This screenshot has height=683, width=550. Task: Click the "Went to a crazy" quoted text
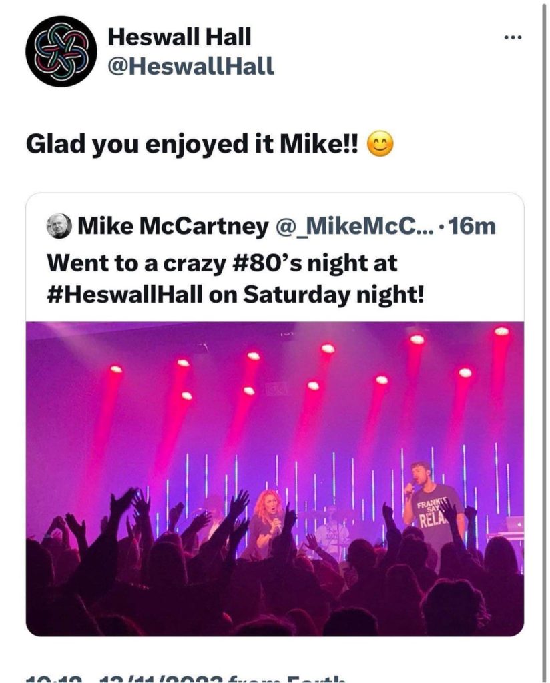tap(137, 263)
